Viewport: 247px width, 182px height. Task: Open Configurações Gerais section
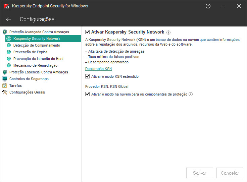[x=27, y=92]
